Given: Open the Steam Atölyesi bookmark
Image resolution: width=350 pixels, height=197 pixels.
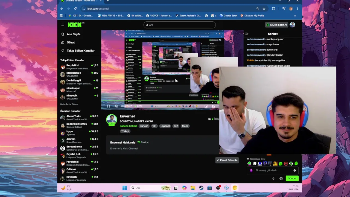Looking at the screenshot, I should [188, 16].
